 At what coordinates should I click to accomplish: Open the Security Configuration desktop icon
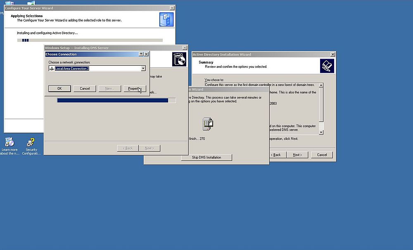pyautogui.click(x=31, y=146)
